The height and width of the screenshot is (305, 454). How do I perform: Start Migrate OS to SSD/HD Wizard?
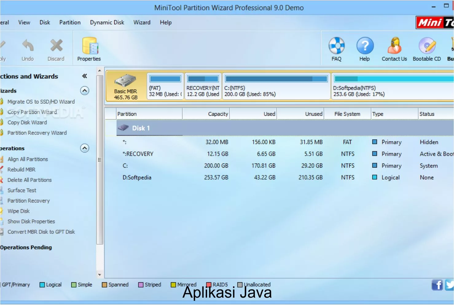tap(41, 102)
